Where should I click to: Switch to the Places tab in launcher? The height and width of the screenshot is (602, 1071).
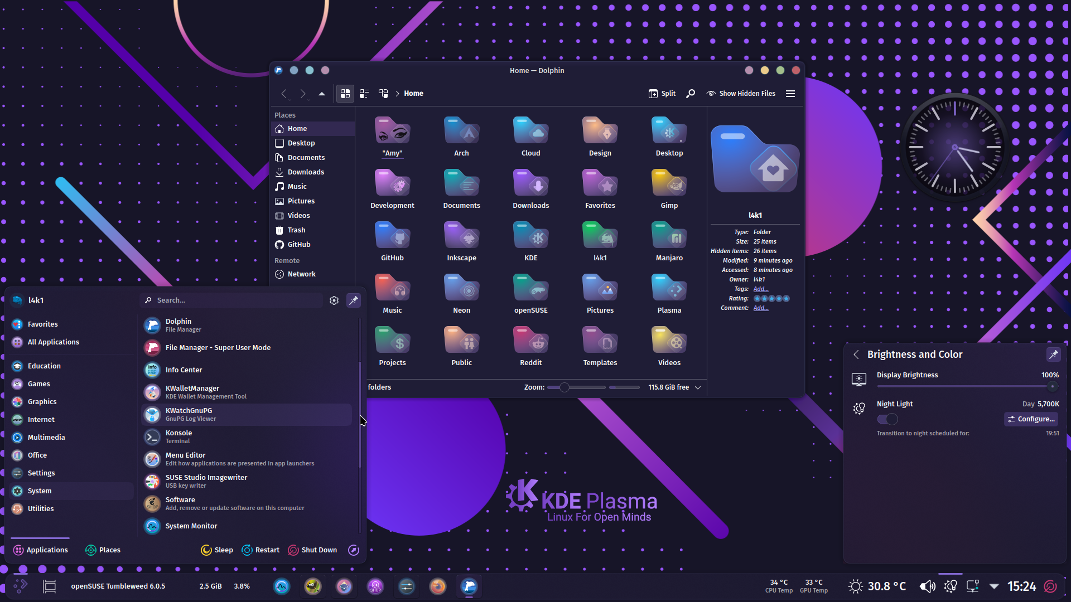click(103, 550)
